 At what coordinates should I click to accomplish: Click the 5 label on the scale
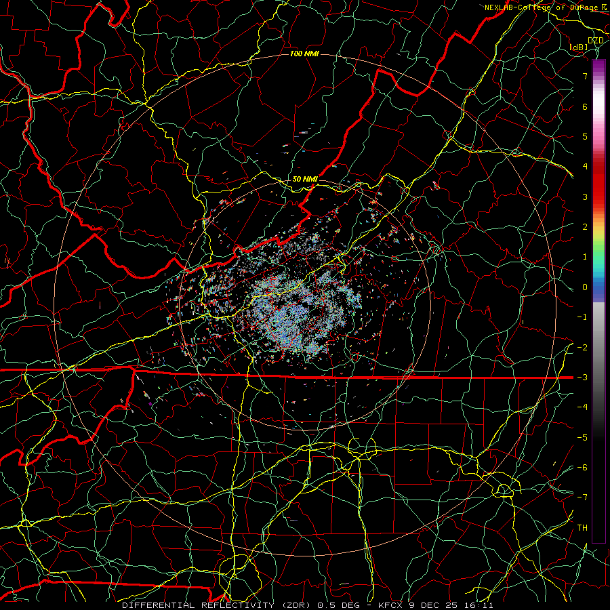[x=585, y=136]
